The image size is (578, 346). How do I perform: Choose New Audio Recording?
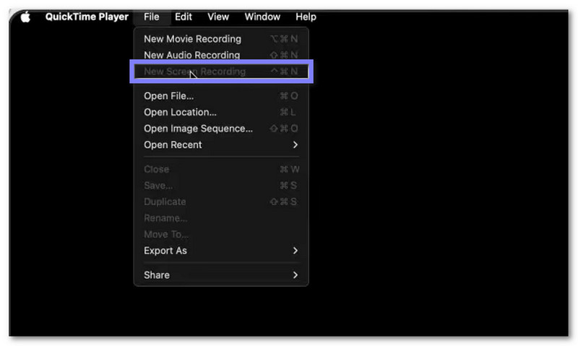pos(221,55)
